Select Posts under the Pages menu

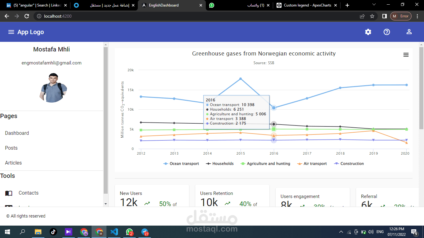(11, 148)
